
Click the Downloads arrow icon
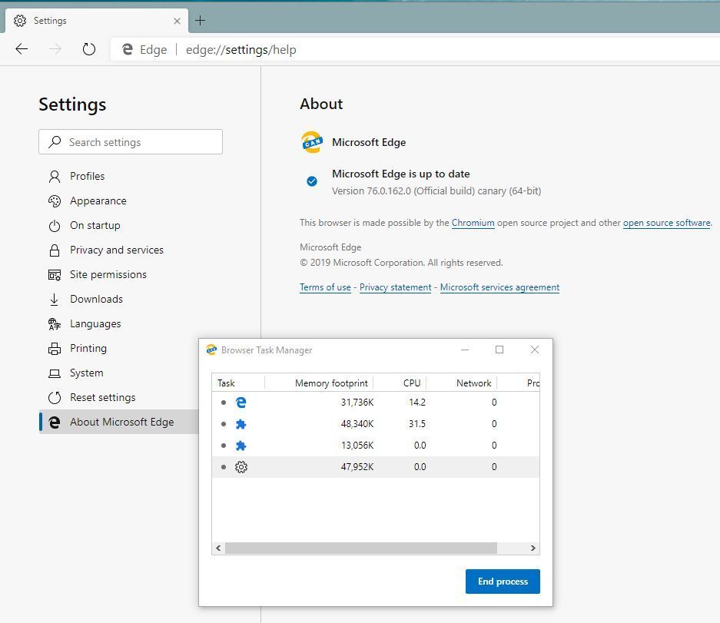55,300
